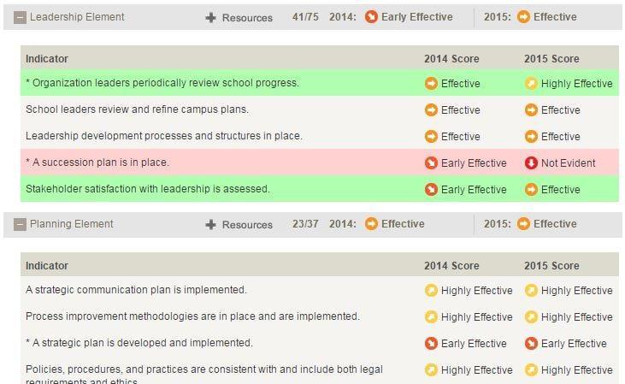The image size is (625, 384).
Task: Click the red Not Evident down-arrow icon
Action: pyautogui.click(x=531, y=163)
